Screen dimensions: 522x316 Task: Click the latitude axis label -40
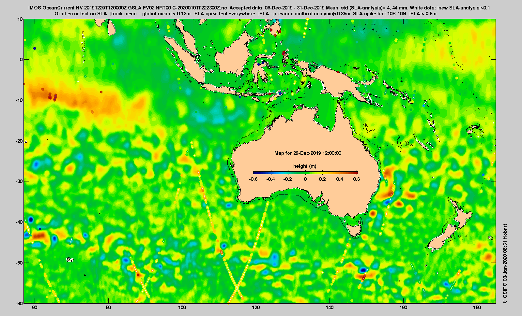tap(19, 222)
